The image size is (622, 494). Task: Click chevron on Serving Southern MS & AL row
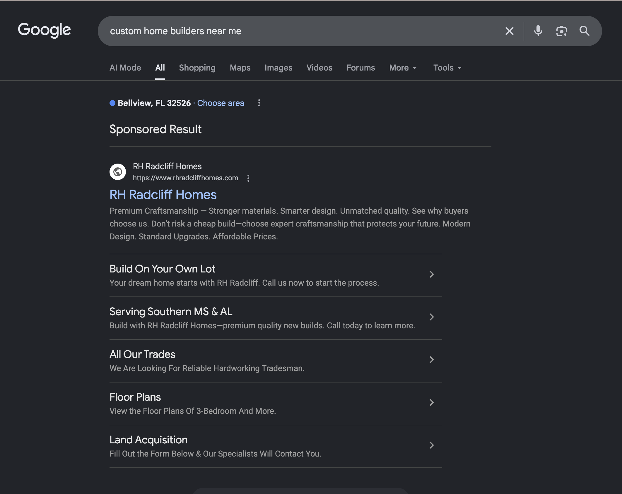coord(432,317)
